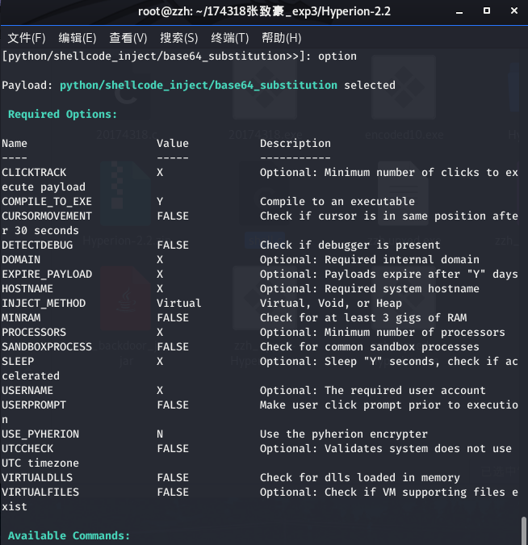Click the Name column header
This screenshot has height=545, width=528.
15,143
